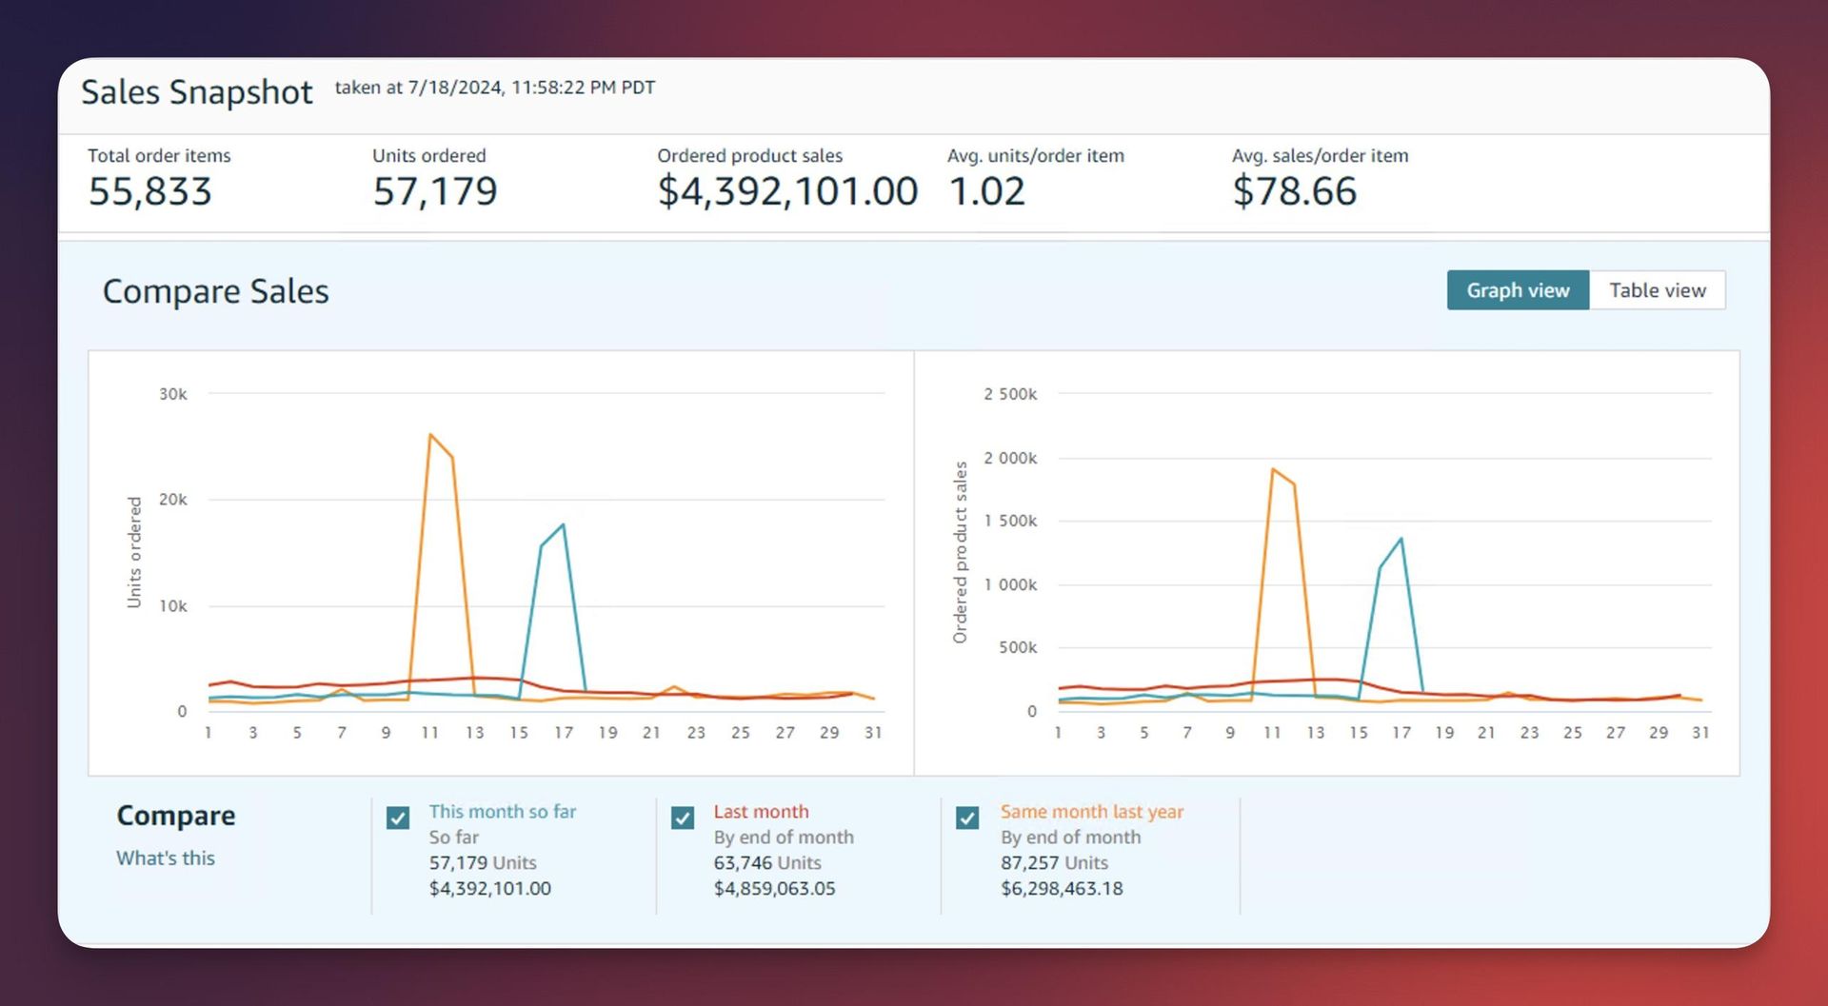
Task: Click 'Same month last year' legend label
Action: [1091, 812]
